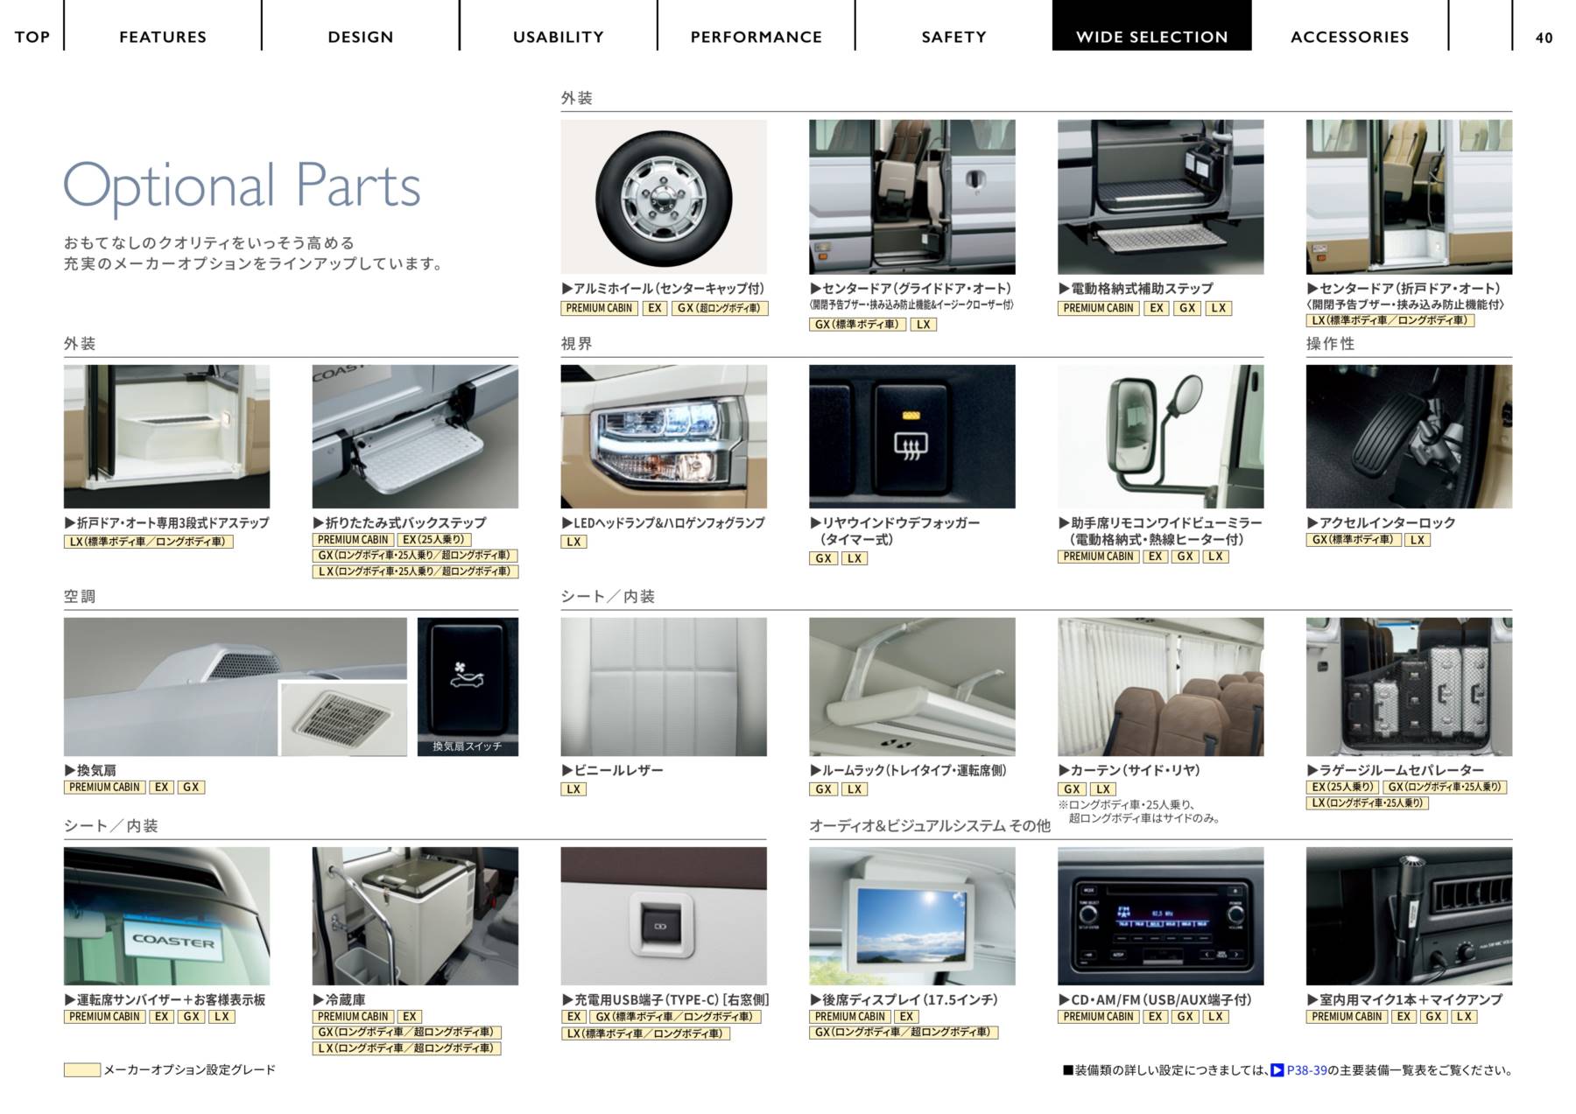1576x1114 pixels.
Task: Click the PREMIUM CABIN tag under 電動格納式補助ステップ
Action: (x=1098, y=308)
